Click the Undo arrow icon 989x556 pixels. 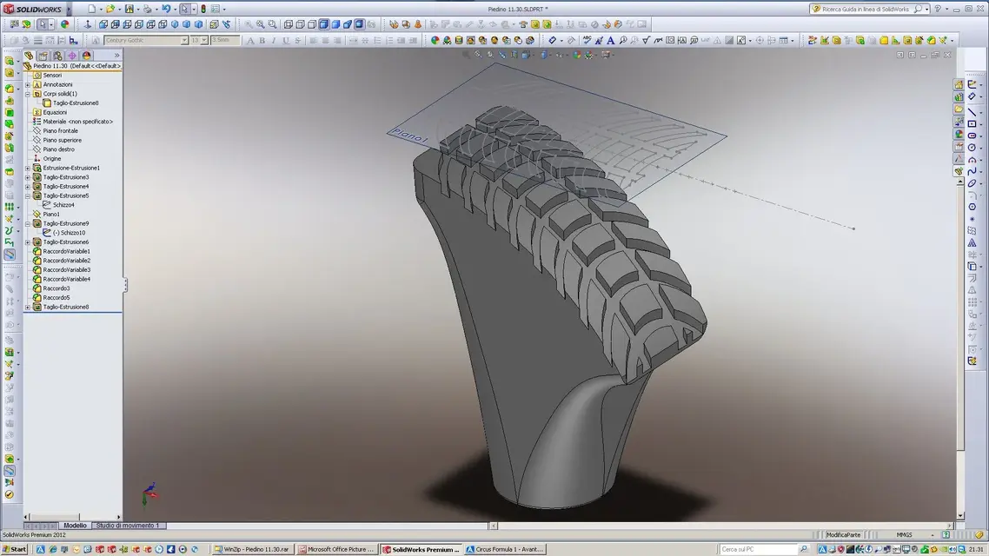165,9
